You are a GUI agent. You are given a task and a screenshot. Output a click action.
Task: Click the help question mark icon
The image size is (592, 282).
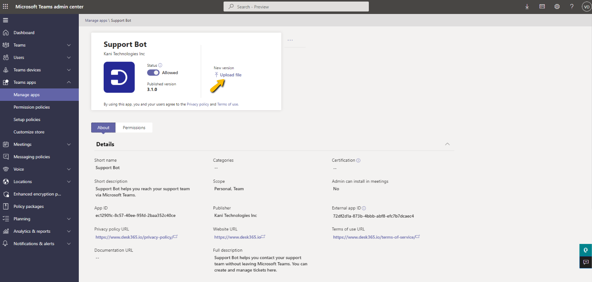coord(571,6)
